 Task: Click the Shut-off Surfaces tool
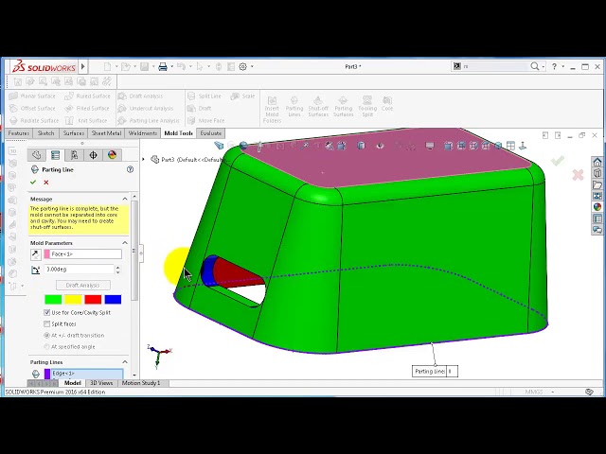coord(318,107)
